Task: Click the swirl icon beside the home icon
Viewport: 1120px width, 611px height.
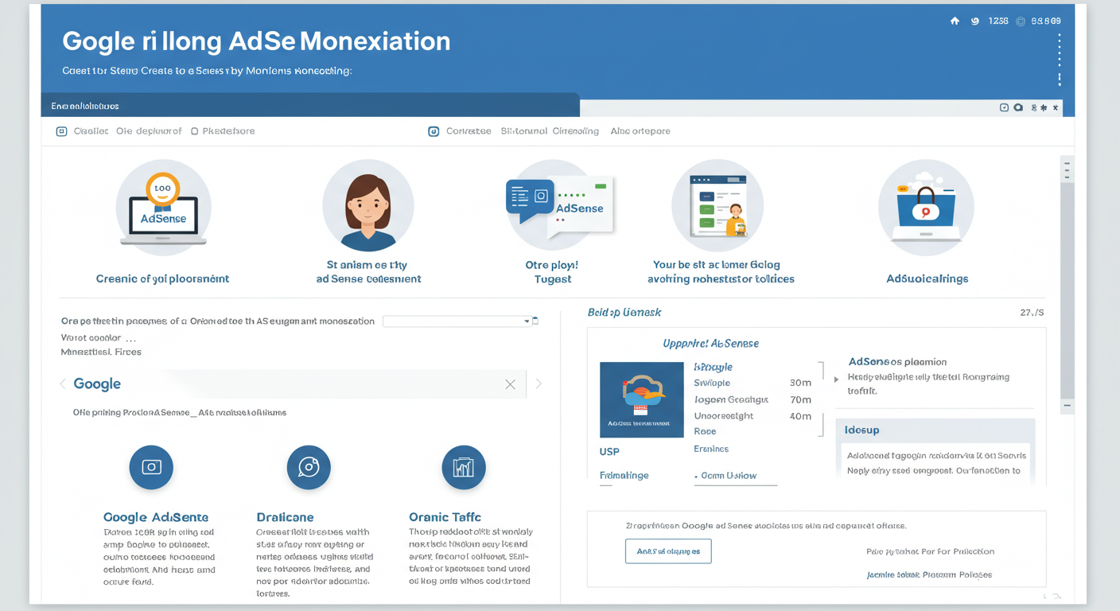Action: 975,21
